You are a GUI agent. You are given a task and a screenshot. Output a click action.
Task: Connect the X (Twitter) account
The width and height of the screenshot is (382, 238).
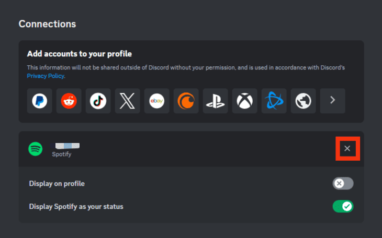[127, 101]
